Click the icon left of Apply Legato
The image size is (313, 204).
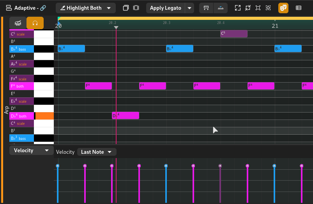point(136,8)
